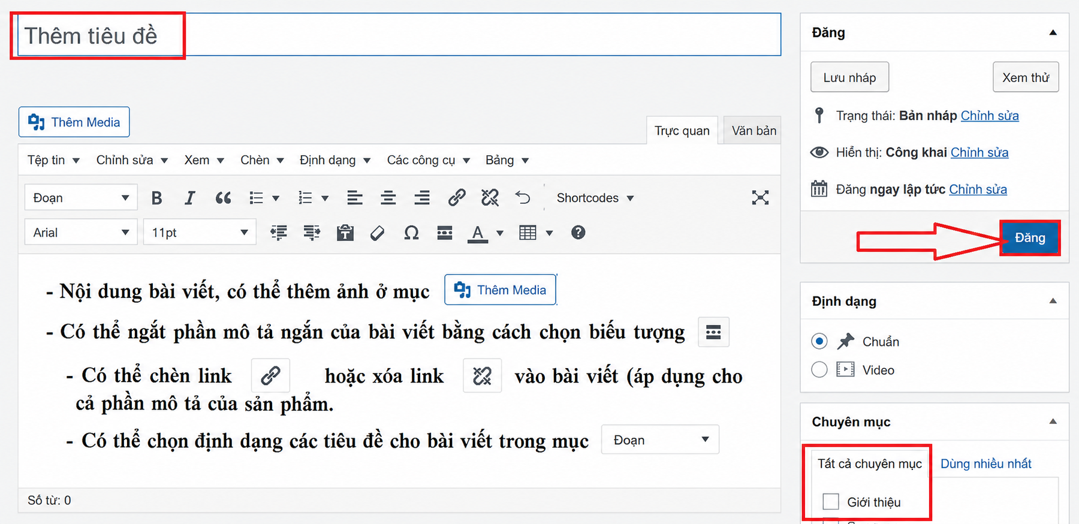
Task: Align text right
Action: pos(422,198)
